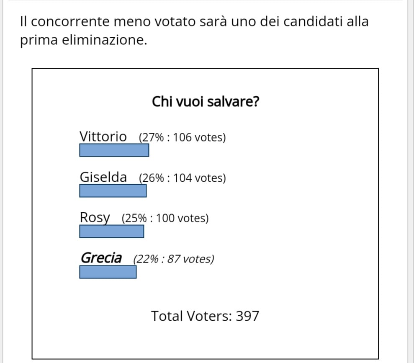The height and width of the screenshot is (363, 414).
Task: Click the 'Il concorrente meno votato' paragraph
Action: [194, 31]
